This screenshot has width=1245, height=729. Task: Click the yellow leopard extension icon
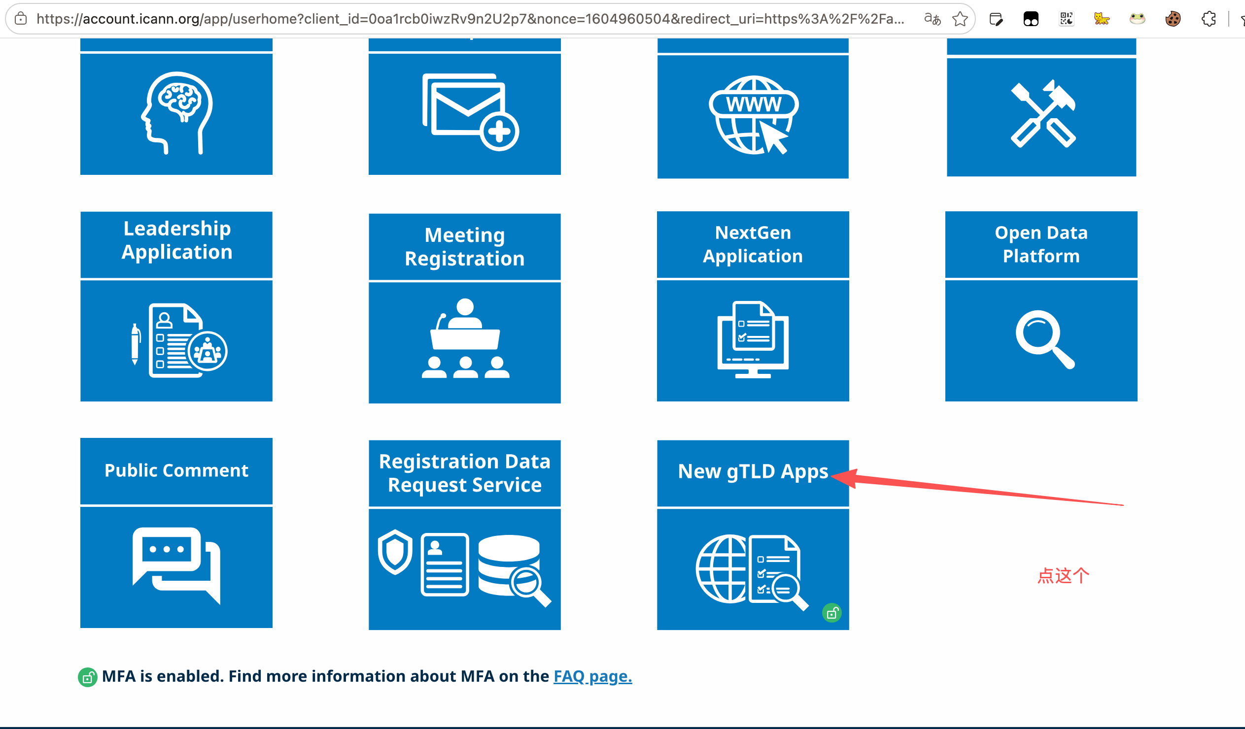pyautogui.click(x=1102, y=19)
